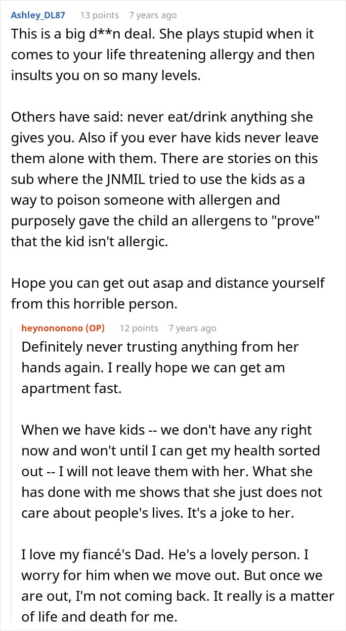Click the (OP) label beside heynononono
346x631 pixels.
[95, 328]
